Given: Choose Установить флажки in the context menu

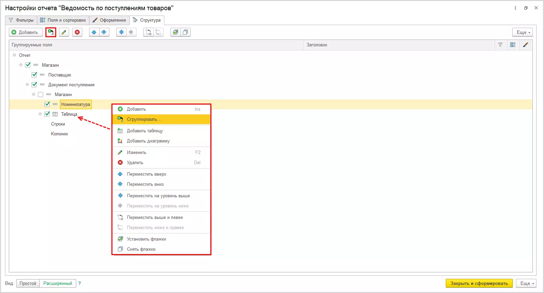Looking at the screenshot, I should (x=161, y=239).
